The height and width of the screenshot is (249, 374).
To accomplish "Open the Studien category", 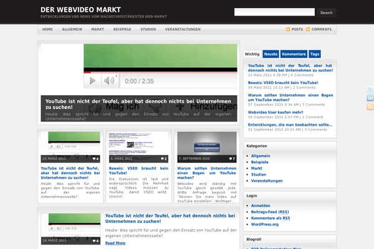I will coord(259,174).
